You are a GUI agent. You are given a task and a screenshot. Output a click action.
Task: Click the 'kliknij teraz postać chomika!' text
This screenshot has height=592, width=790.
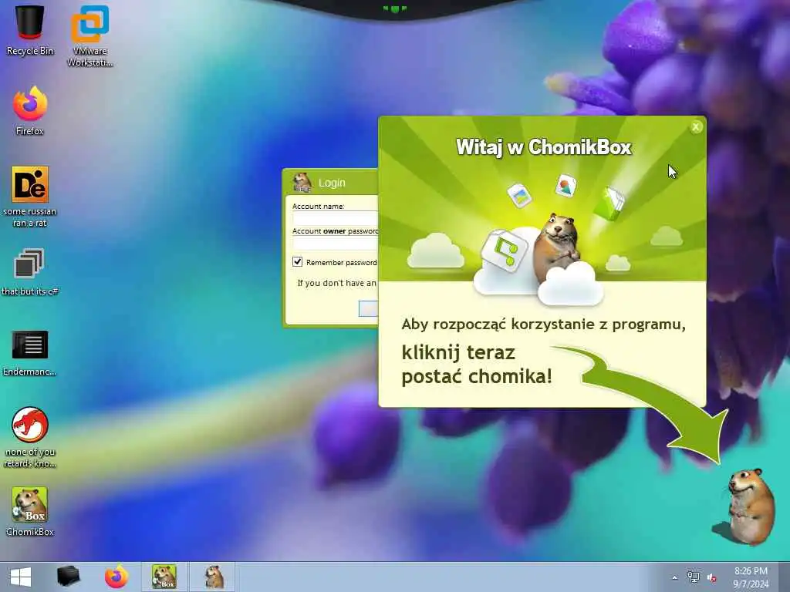(477, 365)
